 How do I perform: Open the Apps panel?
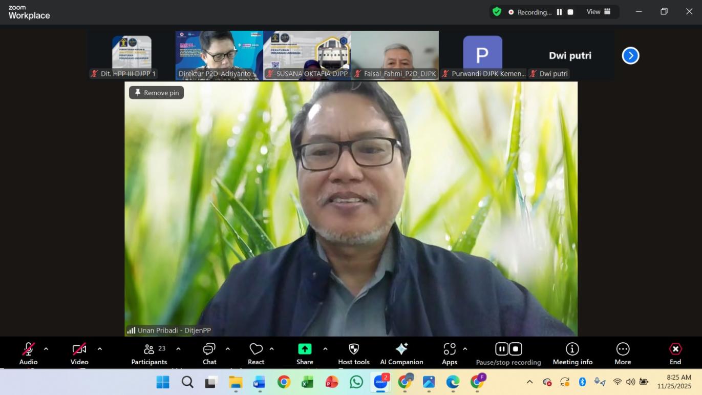click(449, 353)
